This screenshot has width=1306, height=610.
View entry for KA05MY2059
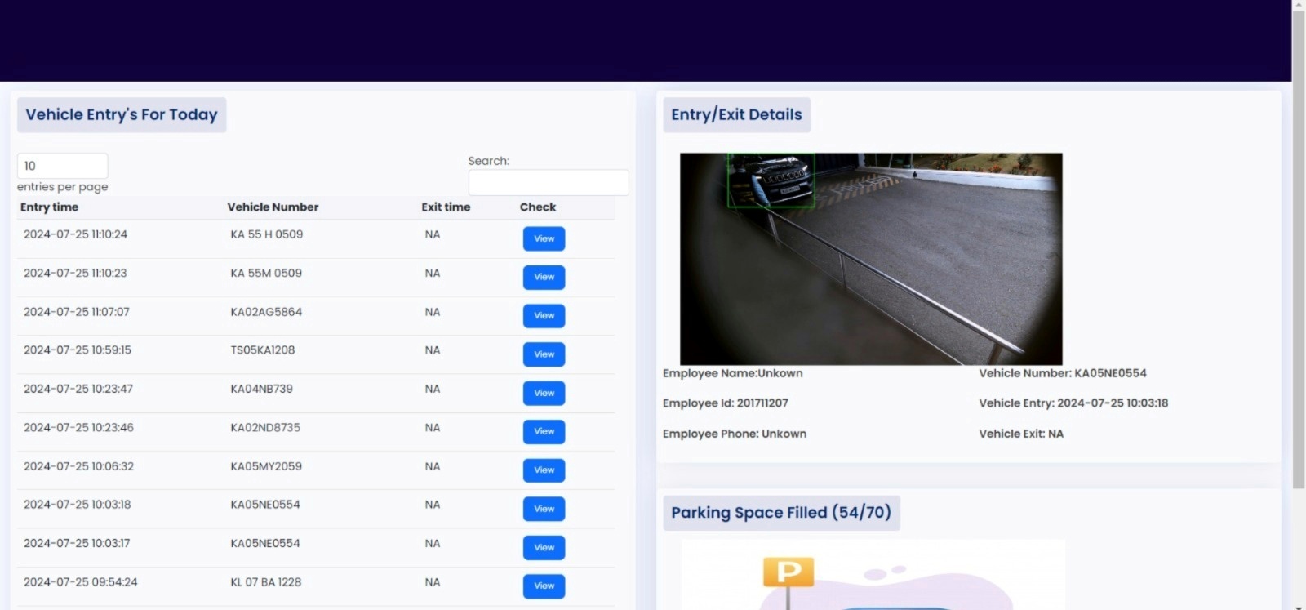point(544,470)
